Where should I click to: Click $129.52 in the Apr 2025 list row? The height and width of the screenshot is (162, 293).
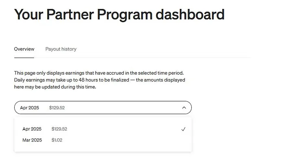(59, 129)
